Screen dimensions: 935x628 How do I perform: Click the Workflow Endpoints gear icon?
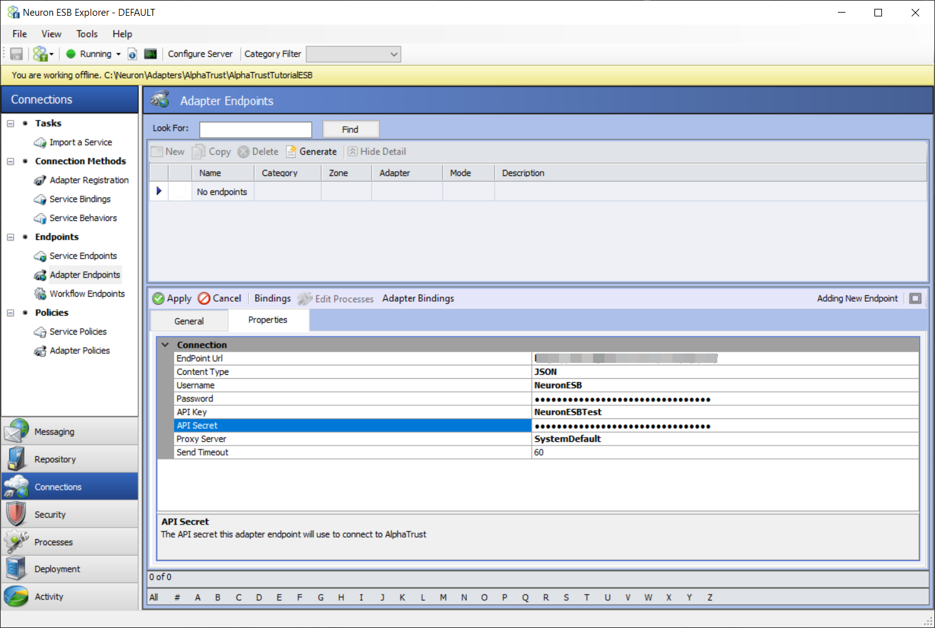pyautogui.click(x=40, y=294)
